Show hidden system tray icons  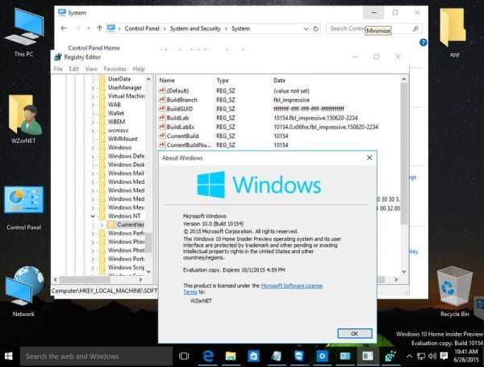[409, 357]
